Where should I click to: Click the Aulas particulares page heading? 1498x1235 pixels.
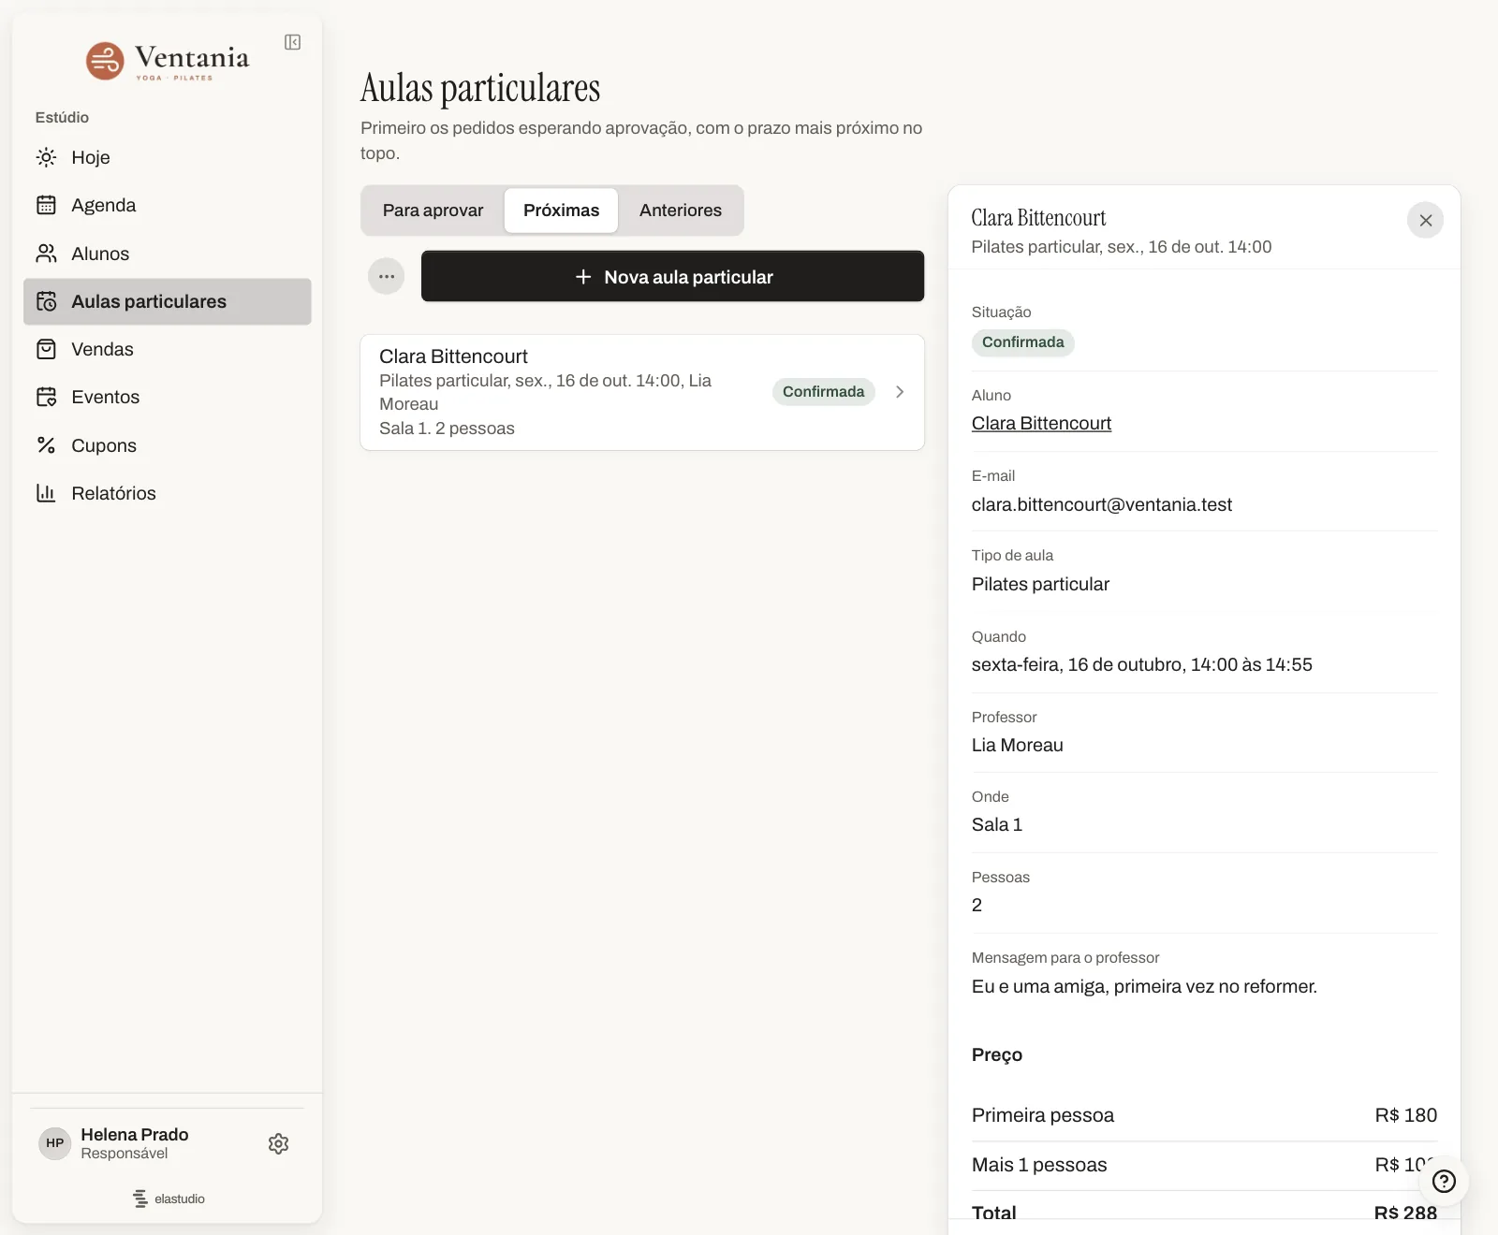[480, 88]
